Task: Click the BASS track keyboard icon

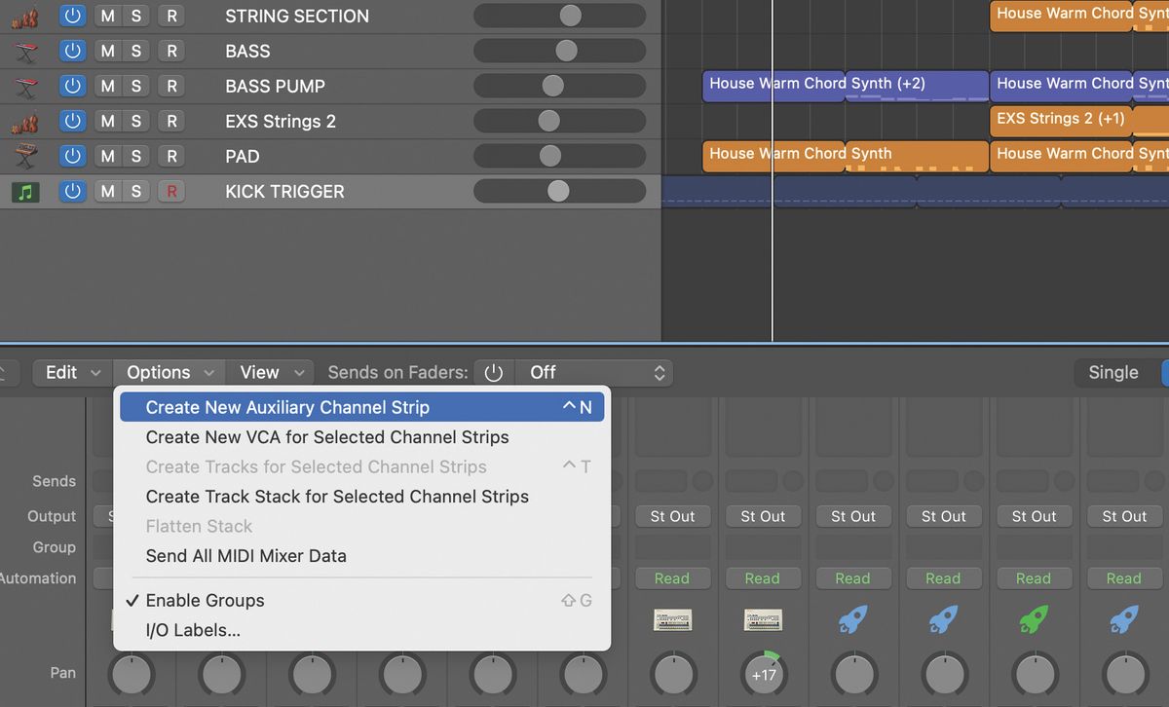Action: click(25, 52)
